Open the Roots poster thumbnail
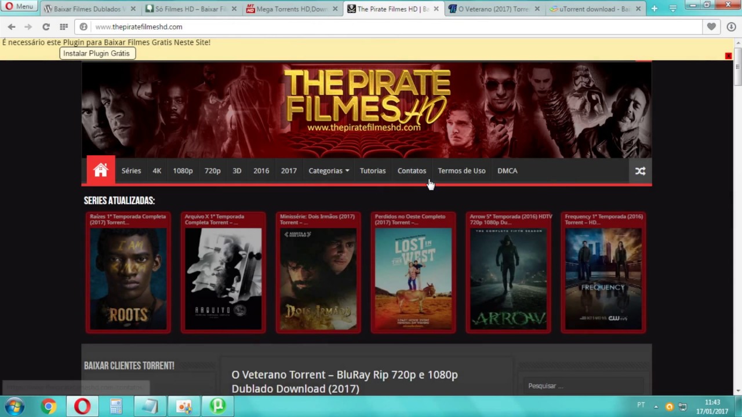 point(128,279)
